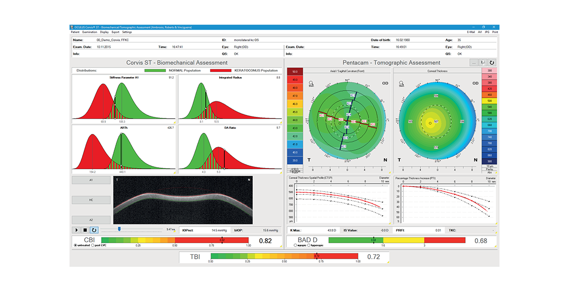Click the green NORMAL Population legend swatch

pyautogui.click(x=155, y=70)
